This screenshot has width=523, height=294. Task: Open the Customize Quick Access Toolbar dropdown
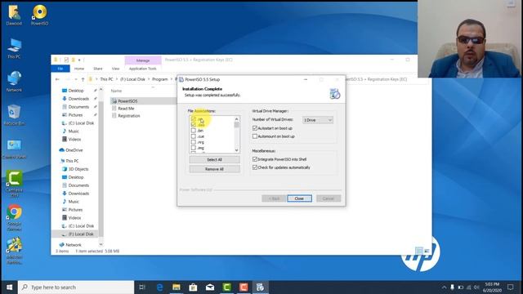point(79,60)
